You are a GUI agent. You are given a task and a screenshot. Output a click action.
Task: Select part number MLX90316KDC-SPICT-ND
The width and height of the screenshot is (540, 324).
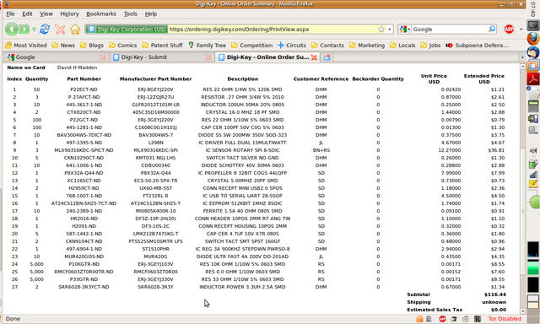pos(84,150)
